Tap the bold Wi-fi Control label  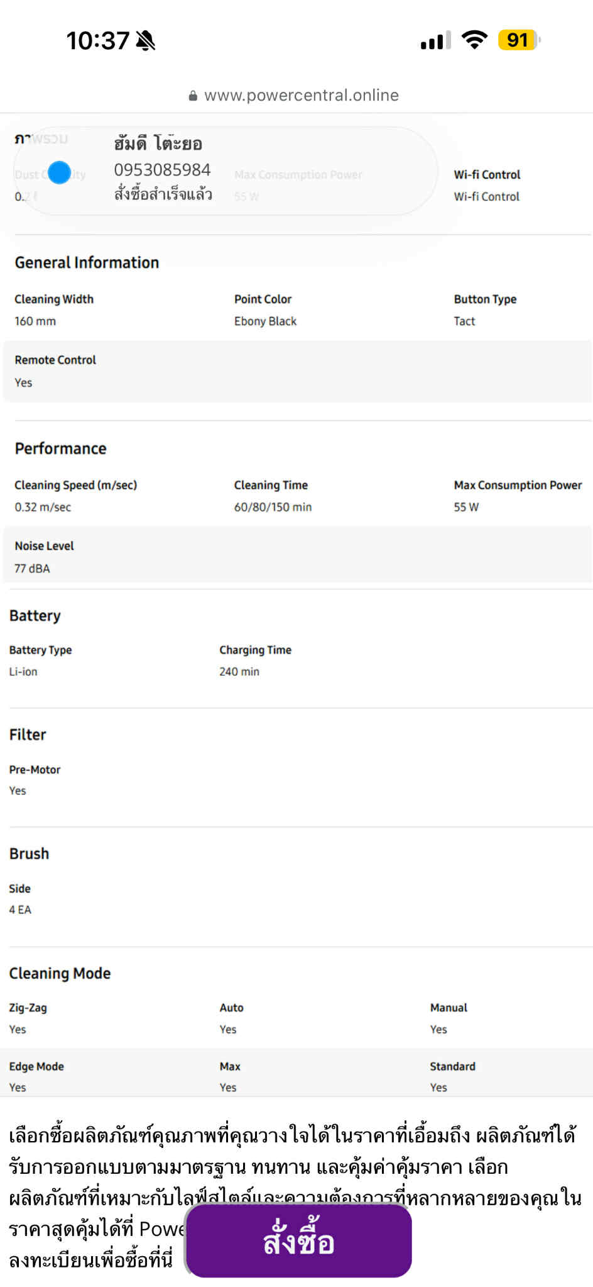click(487, 175)
